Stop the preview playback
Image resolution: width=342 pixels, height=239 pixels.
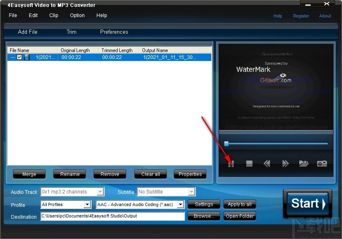[249, 163]
